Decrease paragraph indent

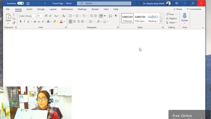[92, 16]
